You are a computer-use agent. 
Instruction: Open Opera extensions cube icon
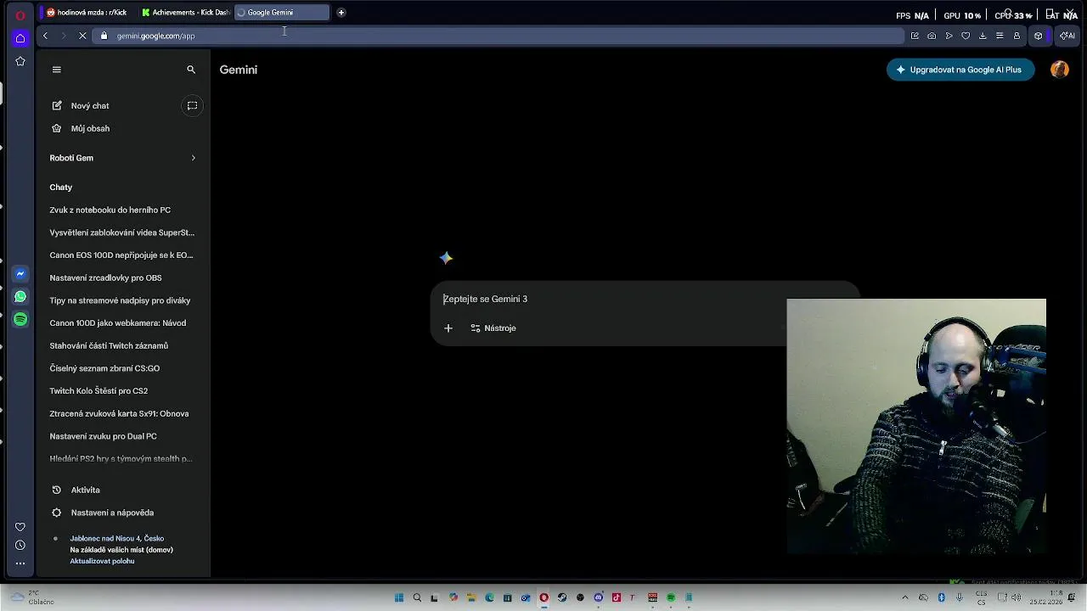pyautogui.click(x=1038, y=36)
